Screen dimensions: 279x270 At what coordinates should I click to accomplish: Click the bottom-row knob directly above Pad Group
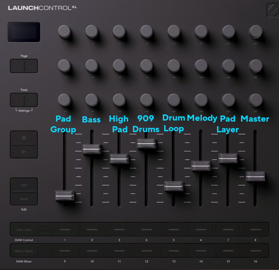pyautogui.click(x=65, y=100)
